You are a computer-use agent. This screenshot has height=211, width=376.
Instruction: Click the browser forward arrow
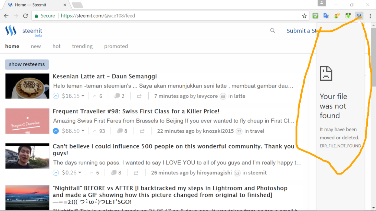(16, 16)
